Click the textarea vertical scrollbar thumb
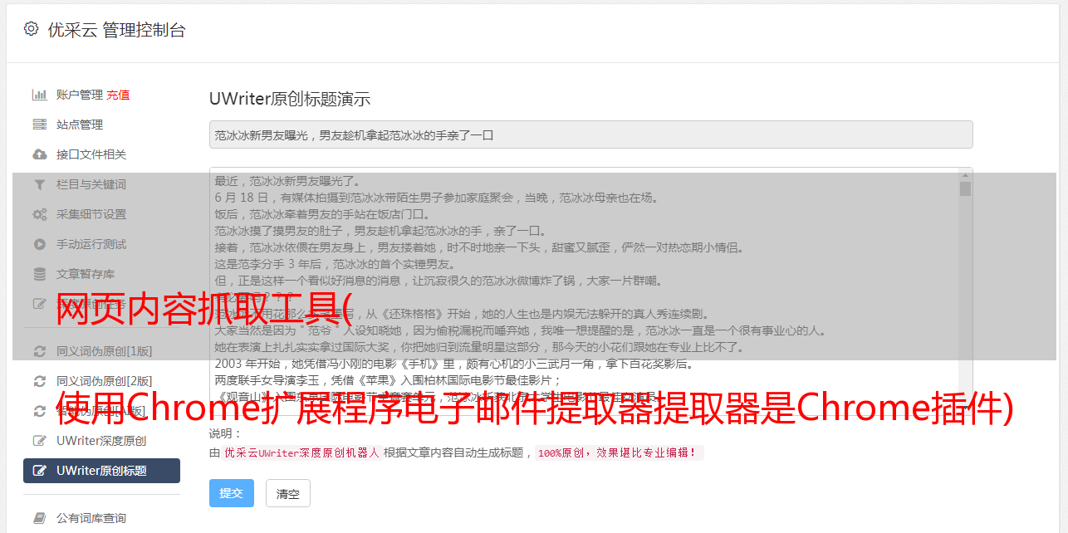This screenshot has height=533, width=1068. tap(965, 189)
